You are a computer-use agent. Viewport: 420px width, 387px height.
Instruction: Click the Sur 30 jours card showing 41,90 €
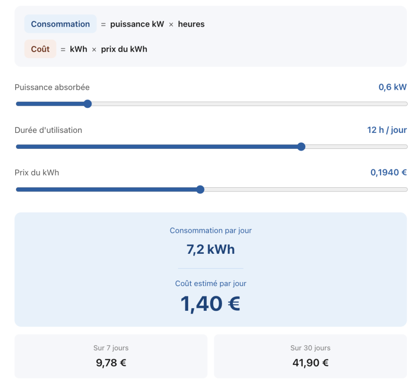pos(310,356)
